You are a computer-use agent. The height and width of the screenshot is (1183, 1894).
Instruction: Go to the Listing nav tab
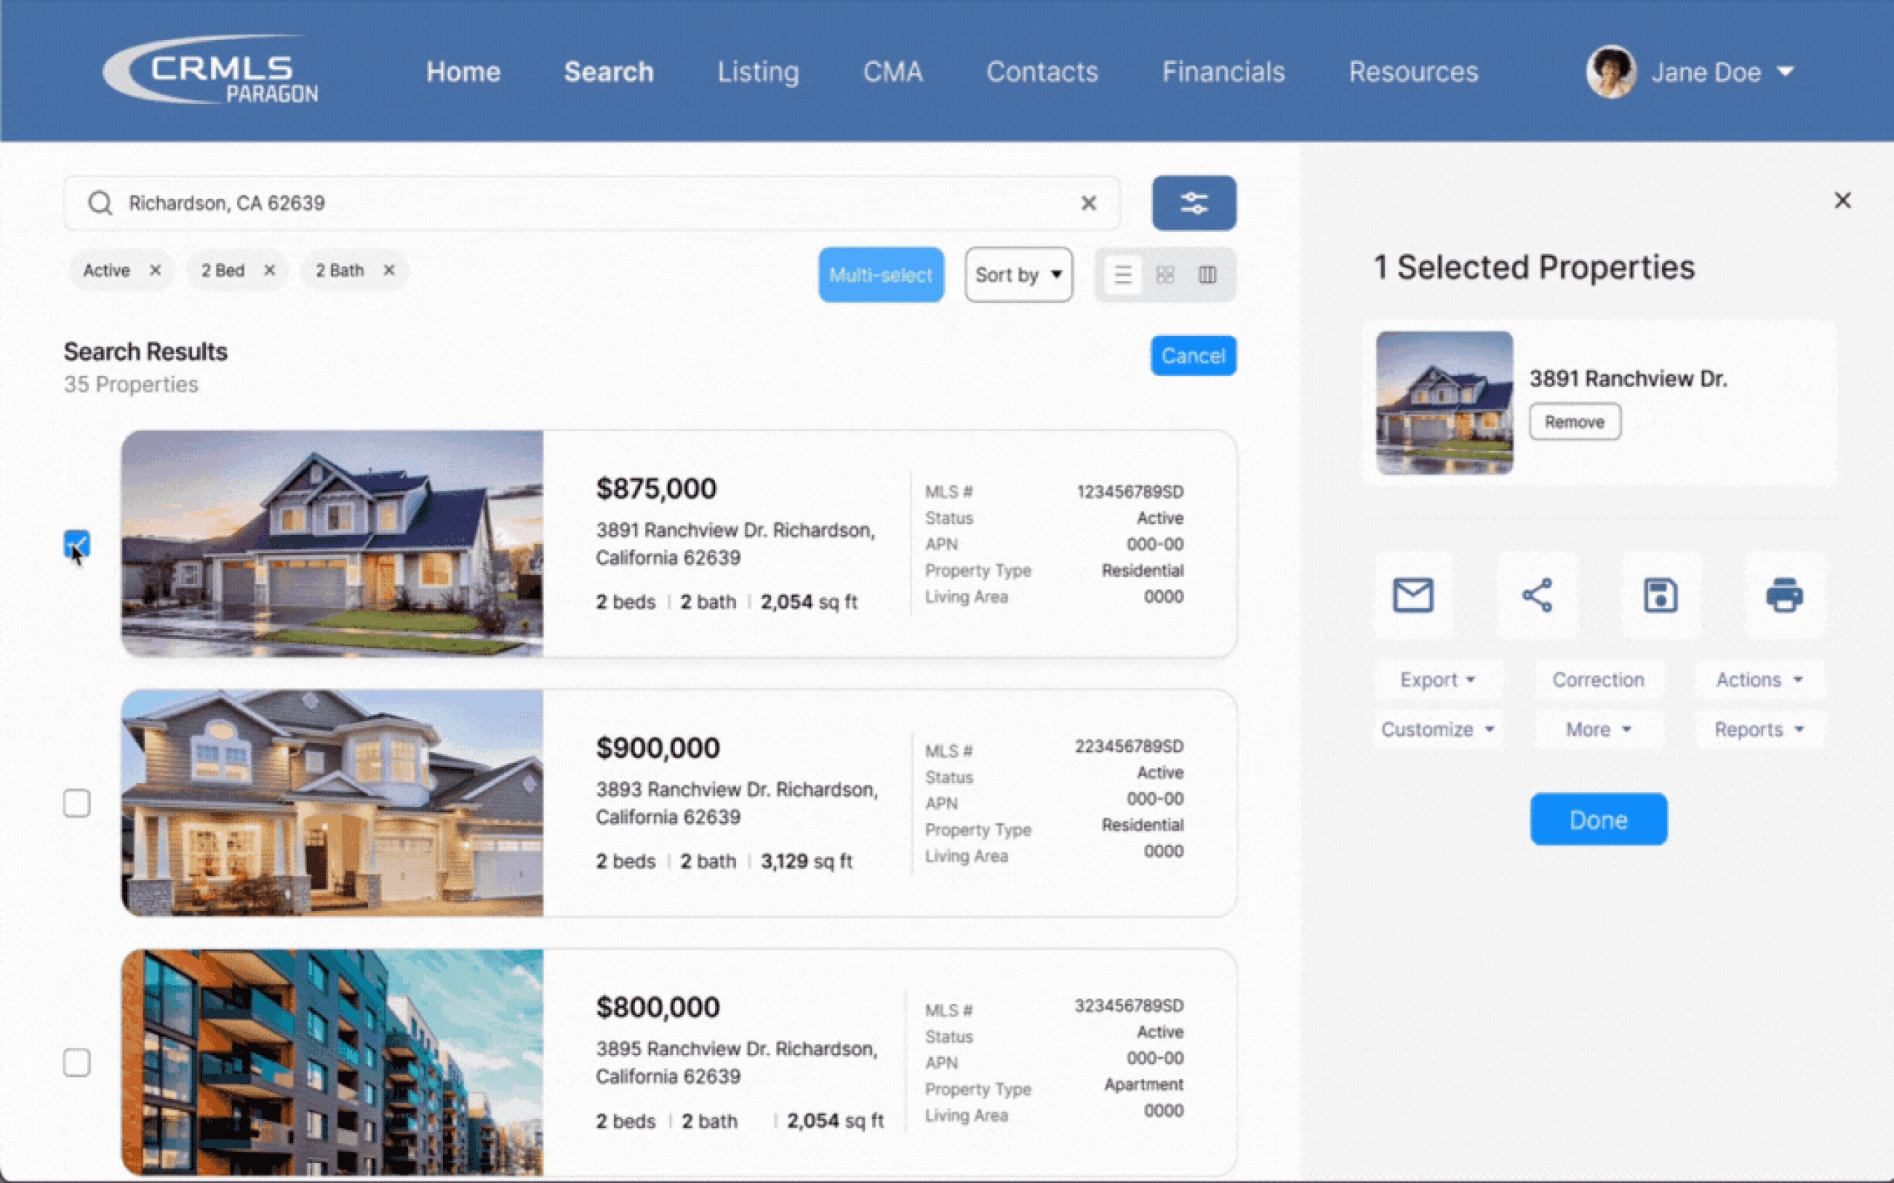(757, 72)
